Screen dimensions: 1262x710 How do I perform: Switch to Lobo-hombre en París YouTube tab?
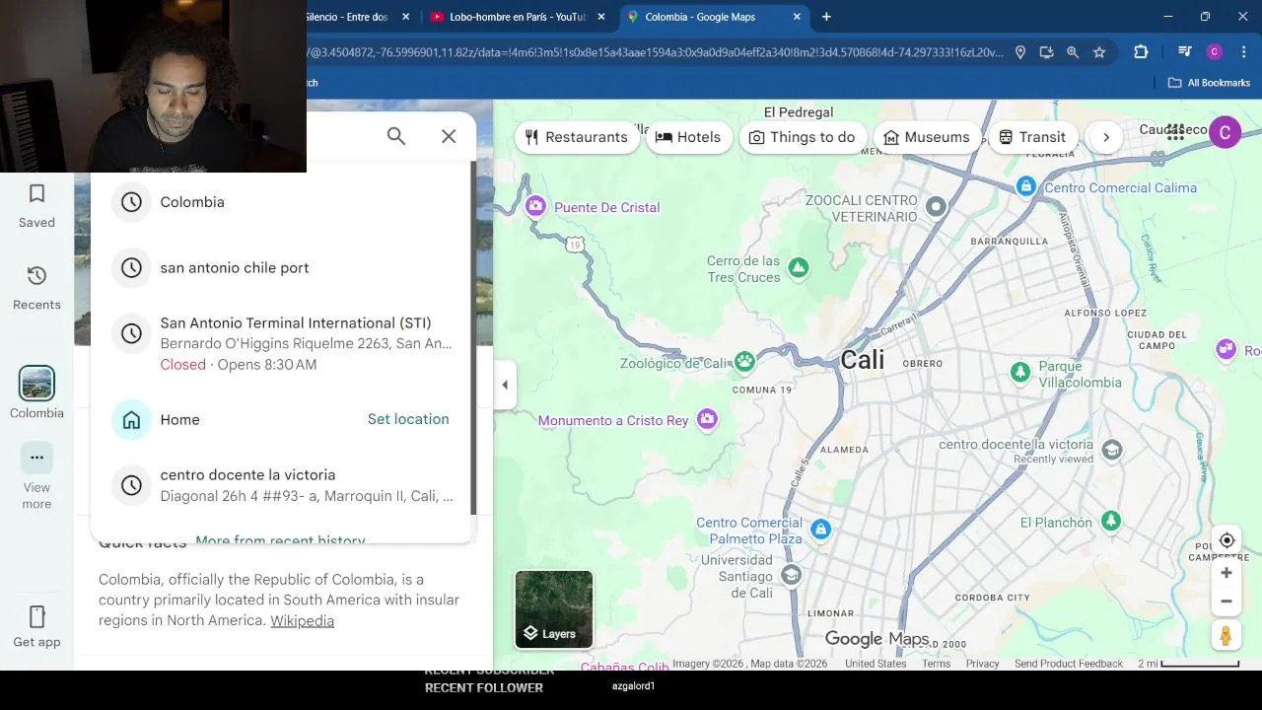[516, 17]
